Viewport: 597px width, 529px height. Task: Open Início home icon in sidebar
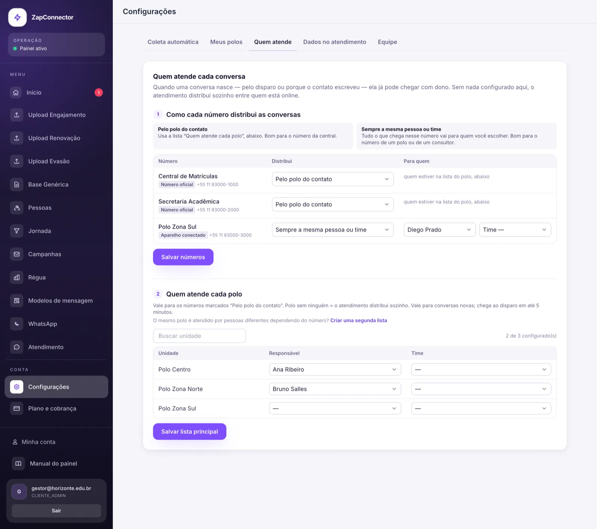point(16,93)
